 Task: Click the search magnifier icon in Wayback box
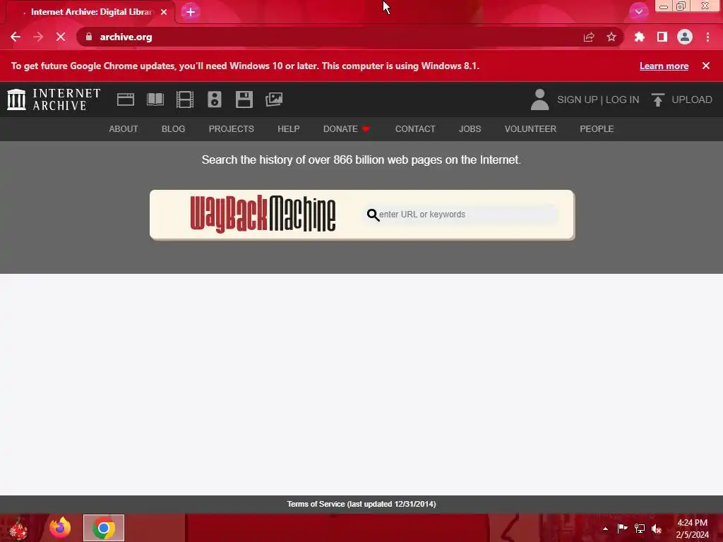coord(373,215)
